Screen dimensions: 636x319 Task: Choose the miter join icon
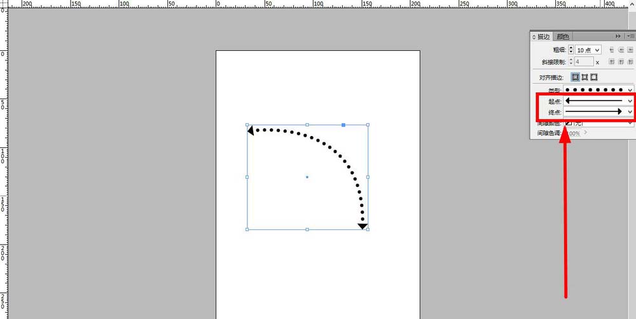612,62
